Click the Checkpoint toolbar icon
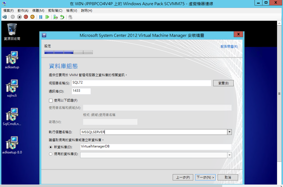The width and height of the screenshot is (283, 187). click(x=55, y=17)
